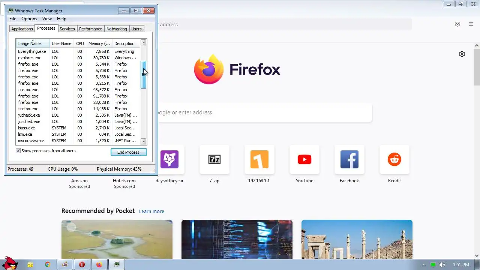Open the daysoftheyear shortcut tile
Viewport: 480px width, 270px height.
169,159
